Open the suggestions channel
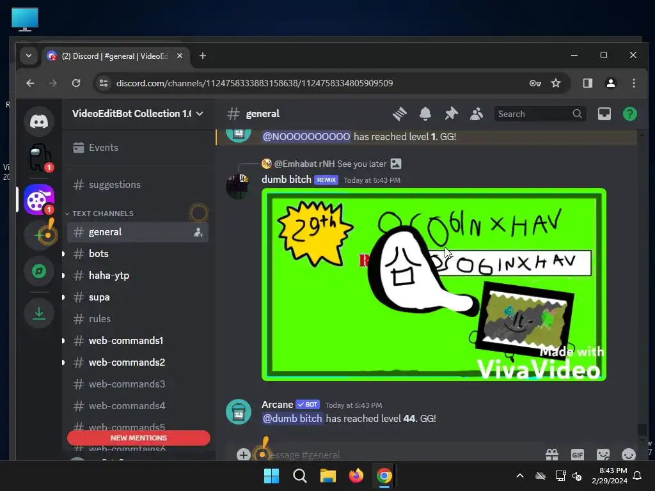Viewport: 655px width, 491px height. click(138, 185)
